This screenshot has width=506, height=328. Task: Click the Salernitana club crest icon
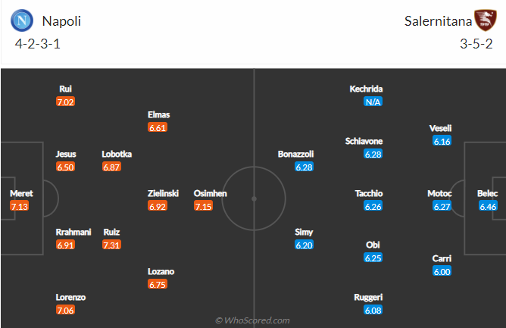(x=486, y=20)
